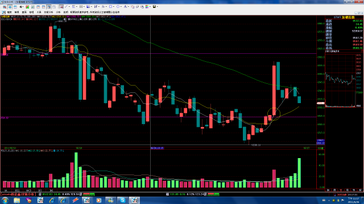Screen dimensions: 364x204
Task: Toggle the highlighted chart drawing-mode button
Action: [61, 7]
